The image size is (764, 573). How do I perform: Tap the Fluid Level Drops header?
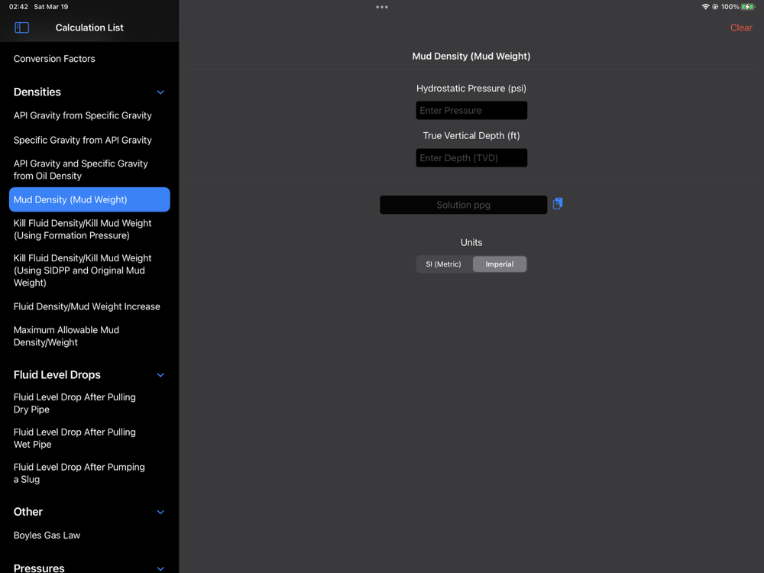pos(57,374)
